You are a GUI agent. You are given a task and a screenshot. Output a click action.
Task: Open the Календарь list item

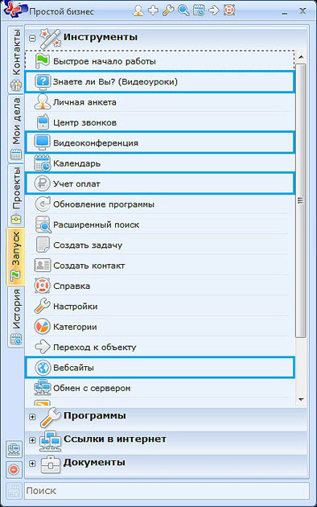coord(159,163)
